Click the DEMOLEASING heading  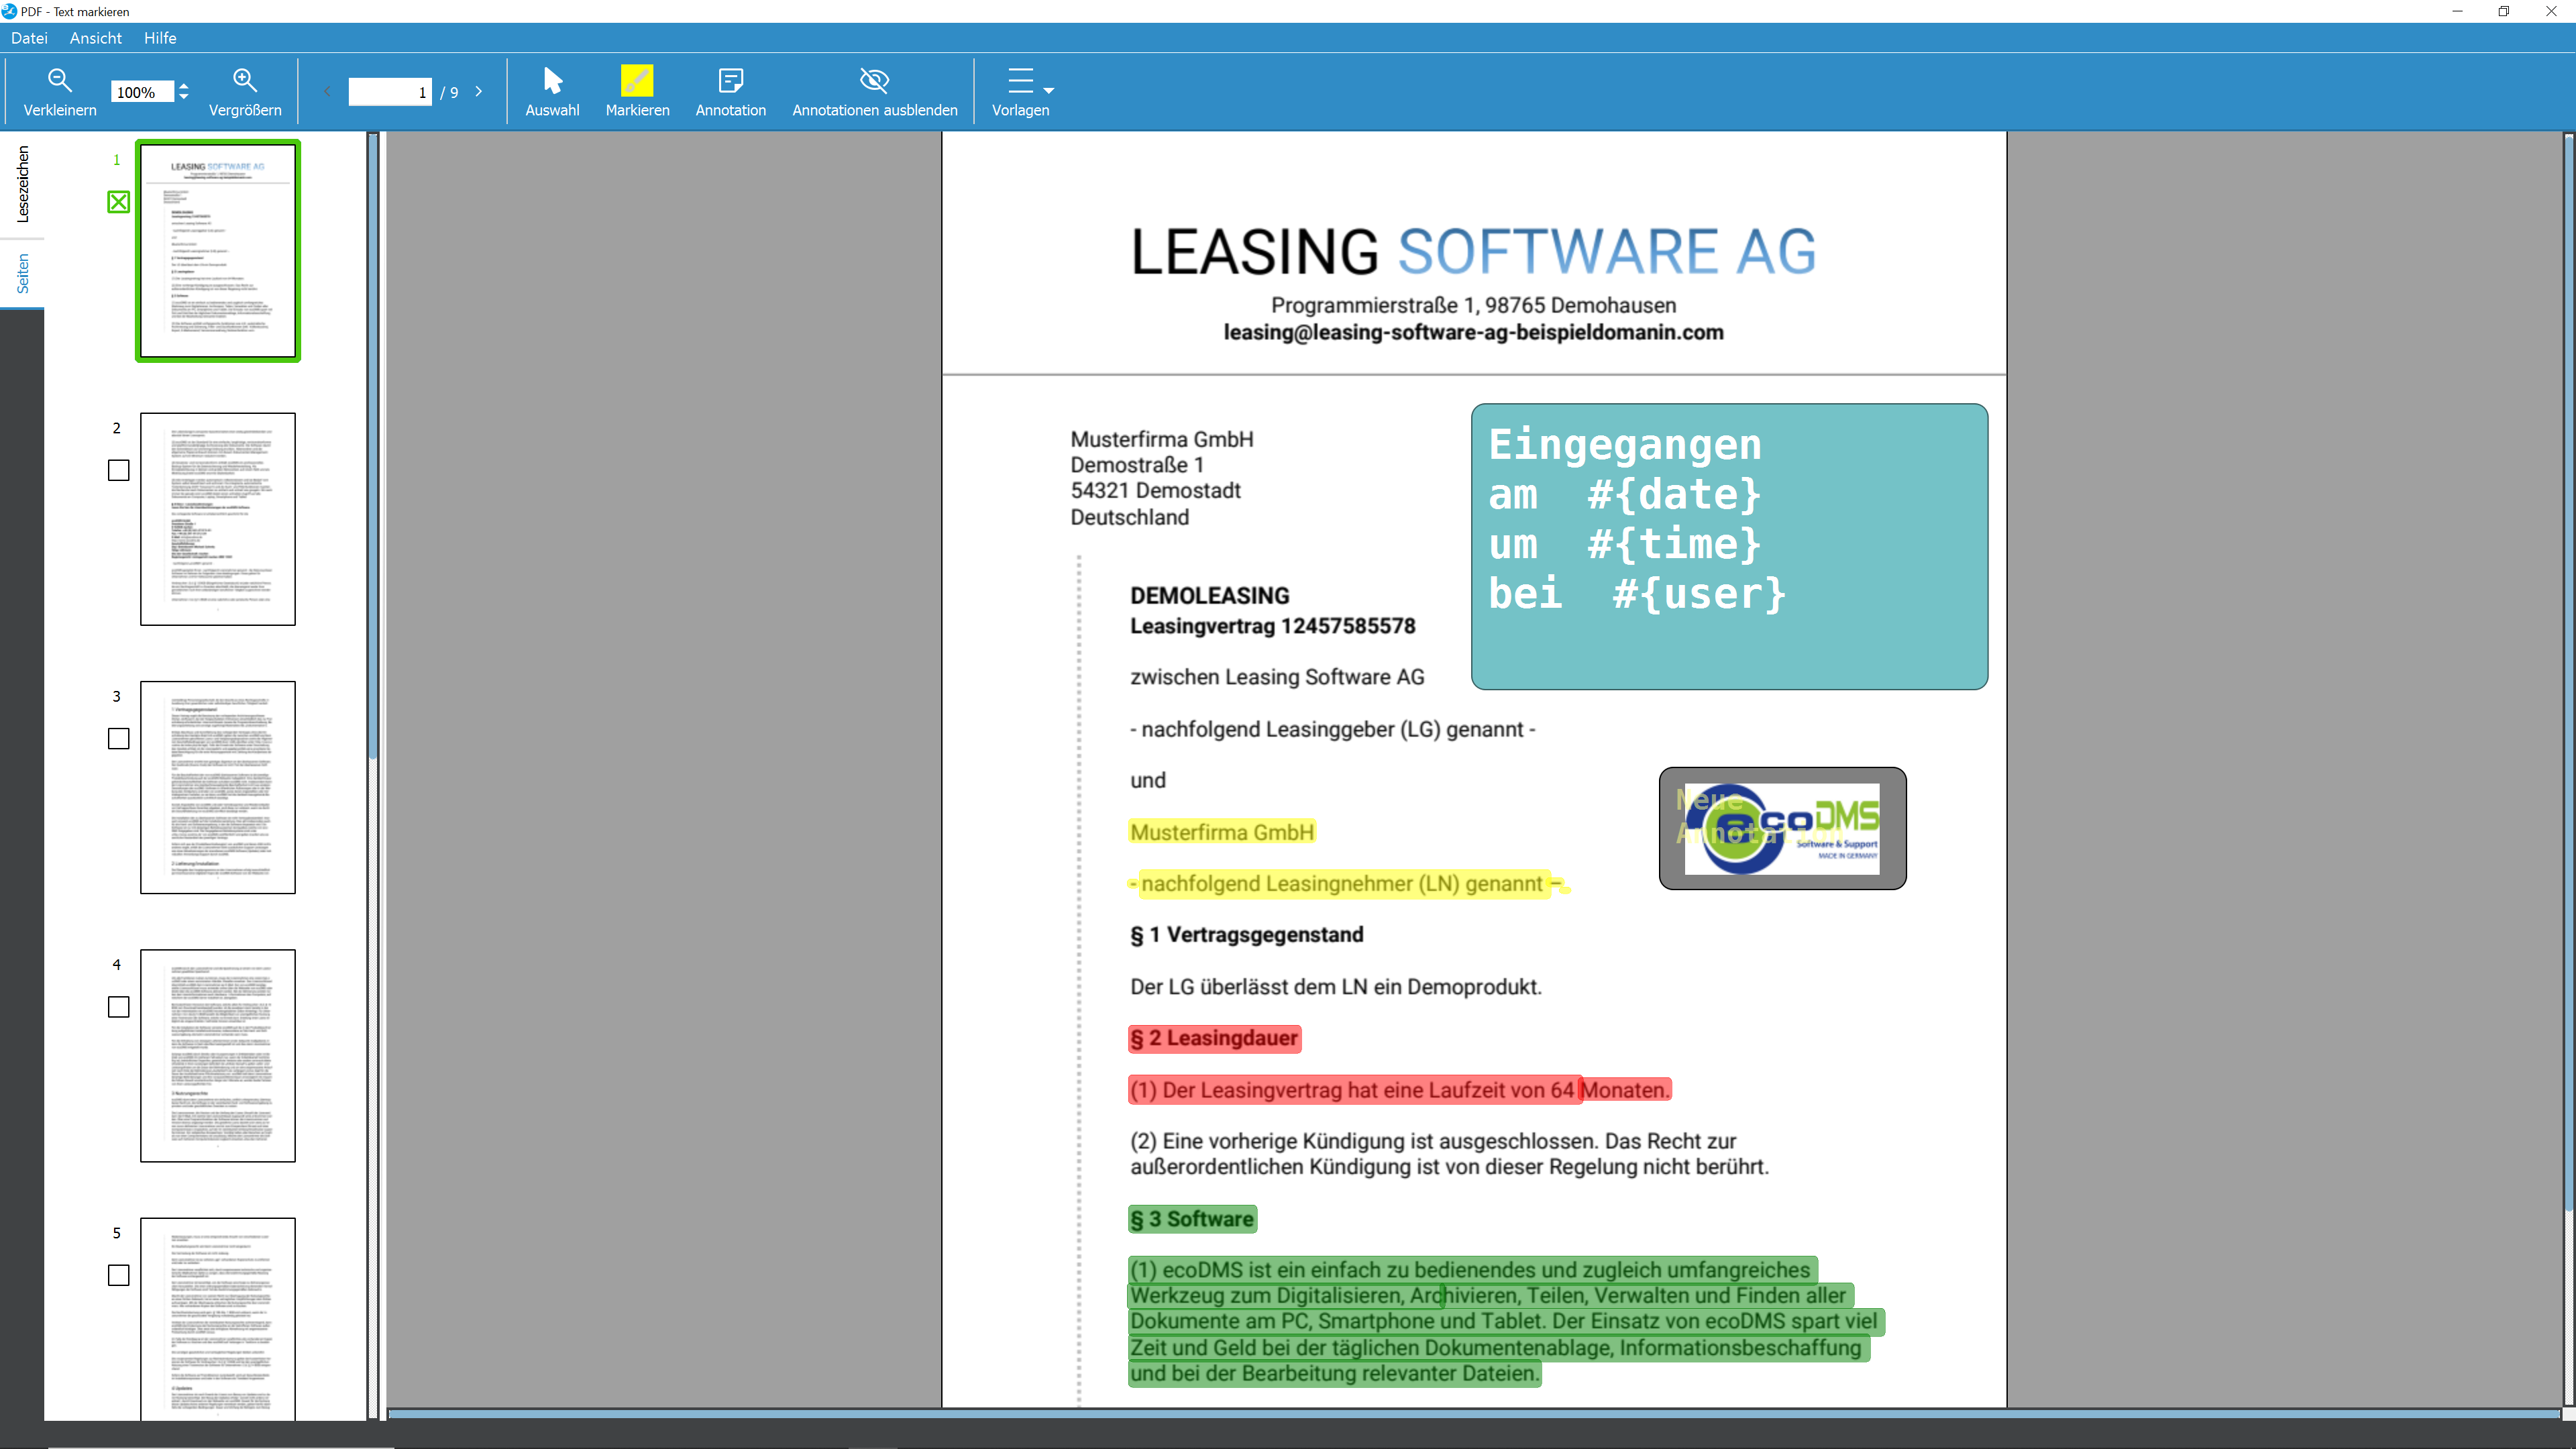click(x=1209, y=596)
